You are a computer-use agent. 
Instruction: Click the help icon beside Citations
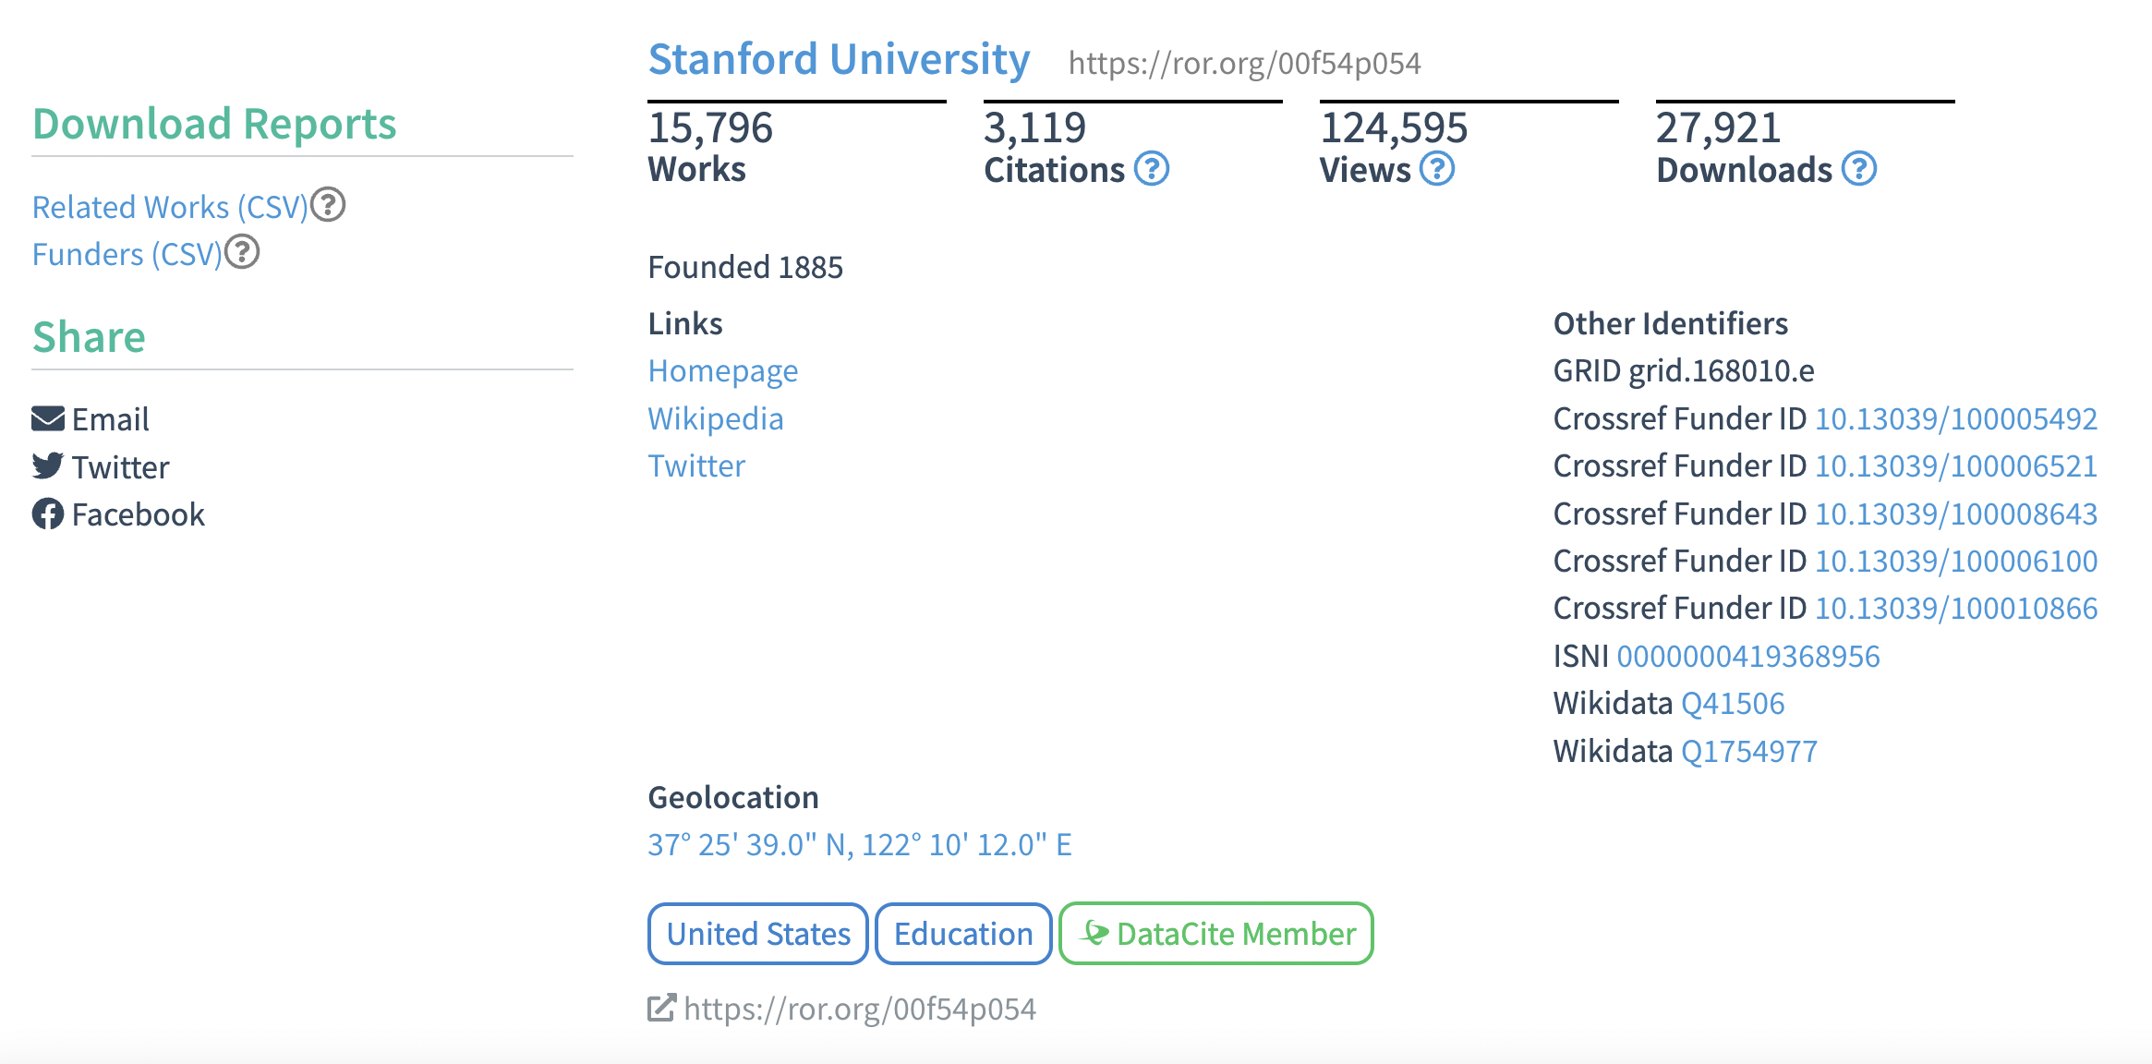pos(1151,169)
